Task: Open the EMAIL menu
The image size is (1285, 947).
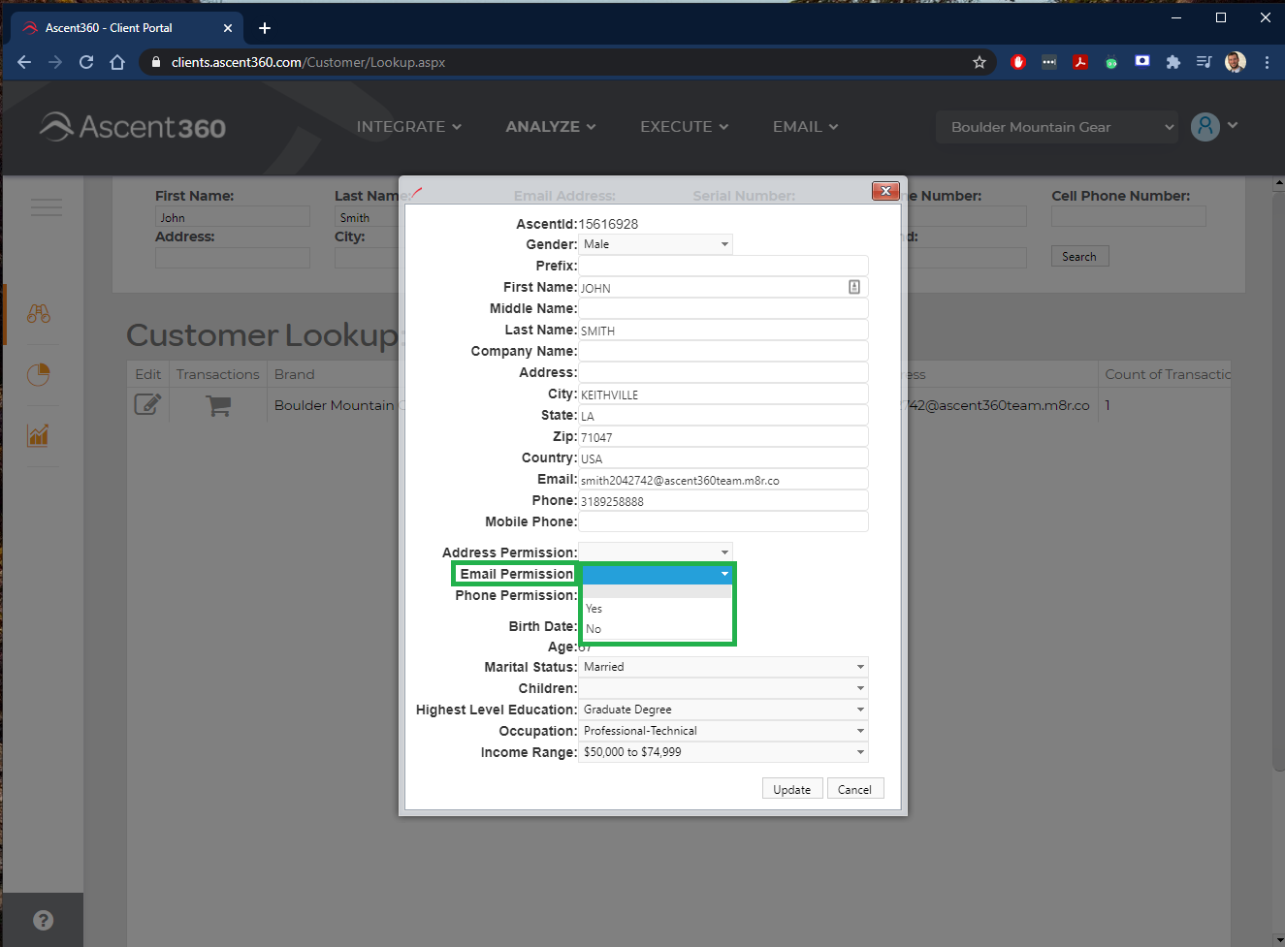Action: pos(806,127)
